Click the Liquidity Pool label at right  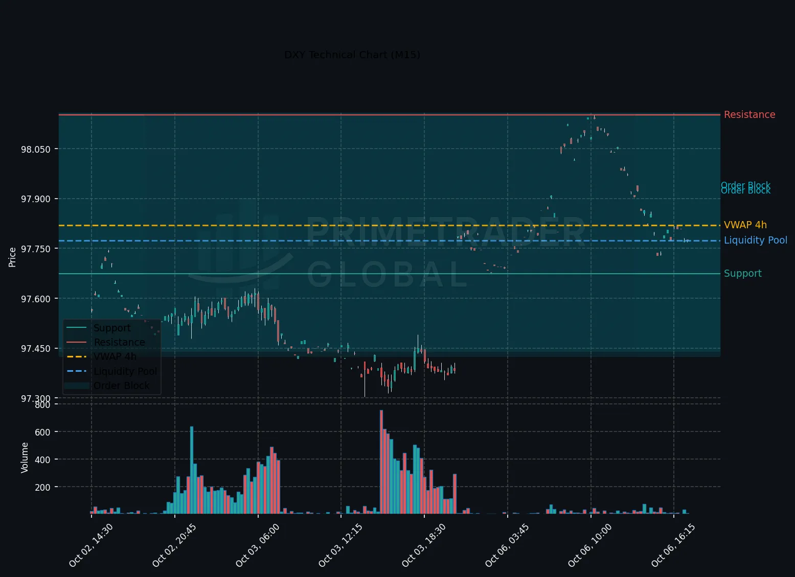click(755, 241)
